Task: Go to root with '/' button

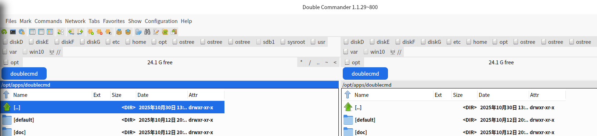Action: [310, 63]
